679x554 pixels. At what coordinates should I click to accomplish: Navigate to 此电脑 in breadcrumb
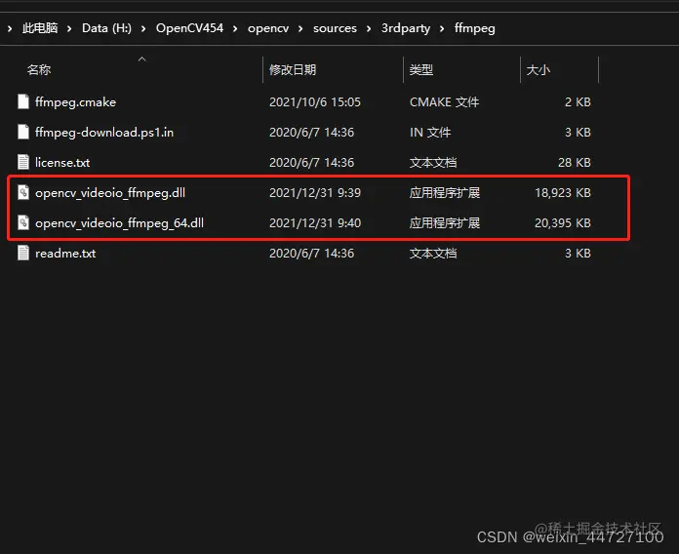pos(40,28)
